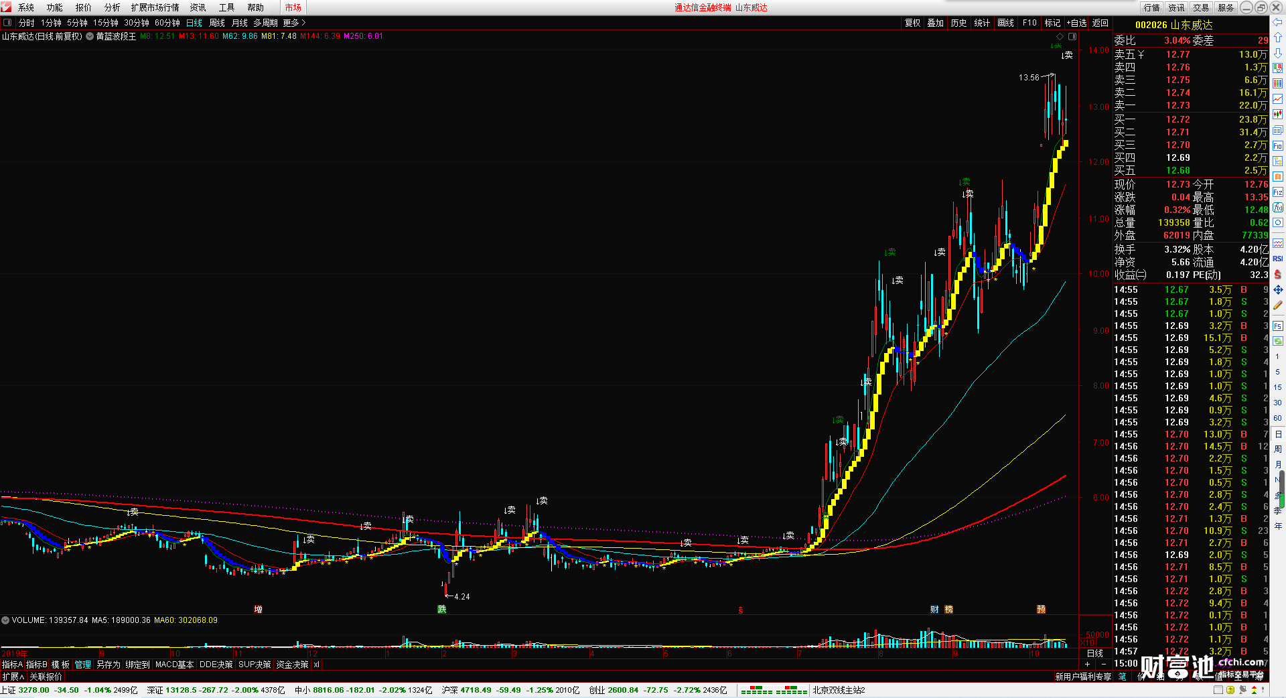
Task: Switch to the 指标A tab
Action: [12, 665]
